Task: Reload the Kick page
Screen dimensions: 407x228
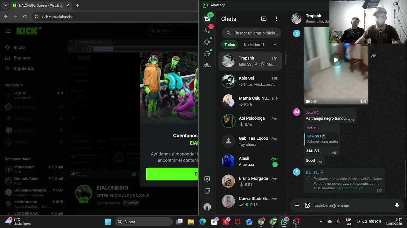Action: (x=25, y=16)
